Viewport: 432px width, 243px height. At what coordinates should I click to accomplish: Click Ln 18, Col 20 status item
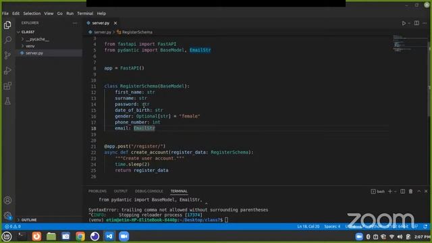[x=308, y=227]
